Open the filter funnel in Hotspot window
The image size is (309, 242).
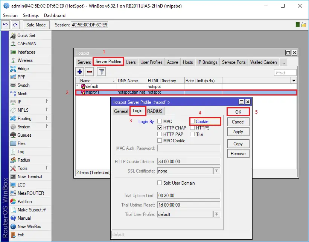[x=102, y=72]
